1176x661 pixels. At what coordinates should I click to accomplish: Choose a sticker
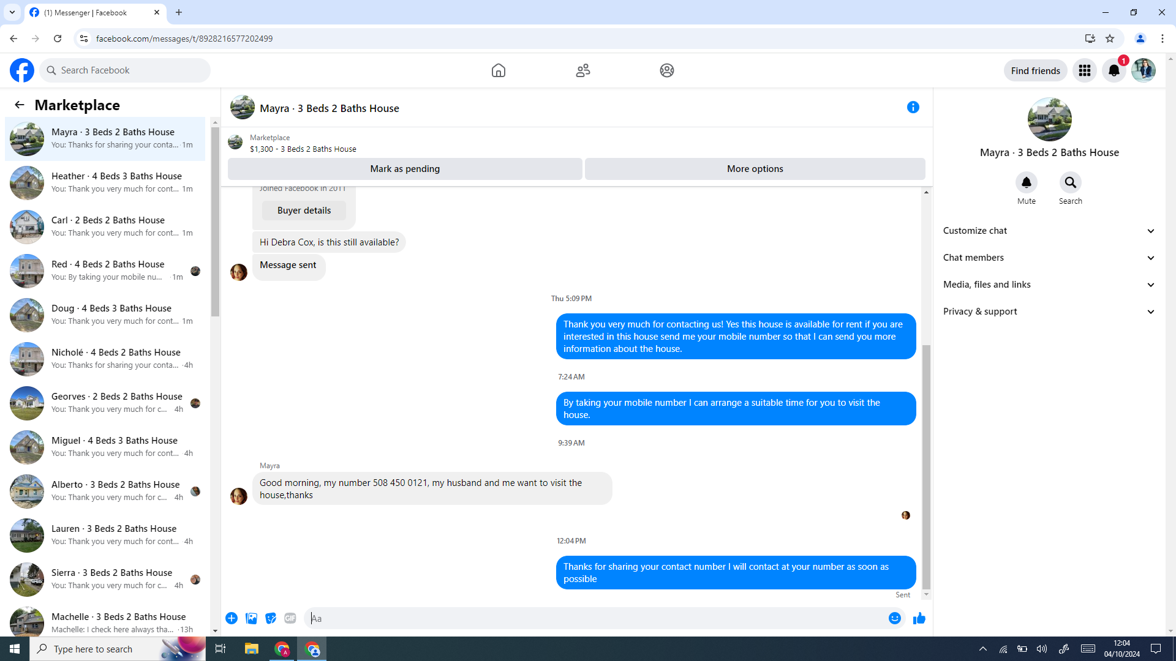tap(271, 618)
